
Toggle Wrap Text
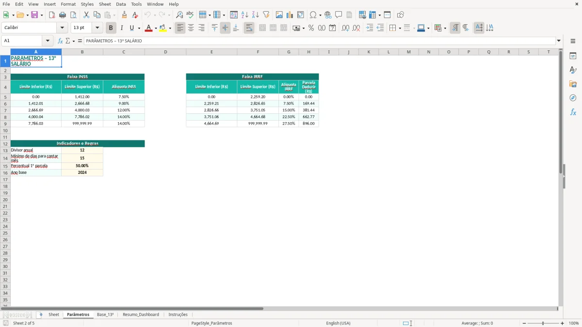[249, 28]
